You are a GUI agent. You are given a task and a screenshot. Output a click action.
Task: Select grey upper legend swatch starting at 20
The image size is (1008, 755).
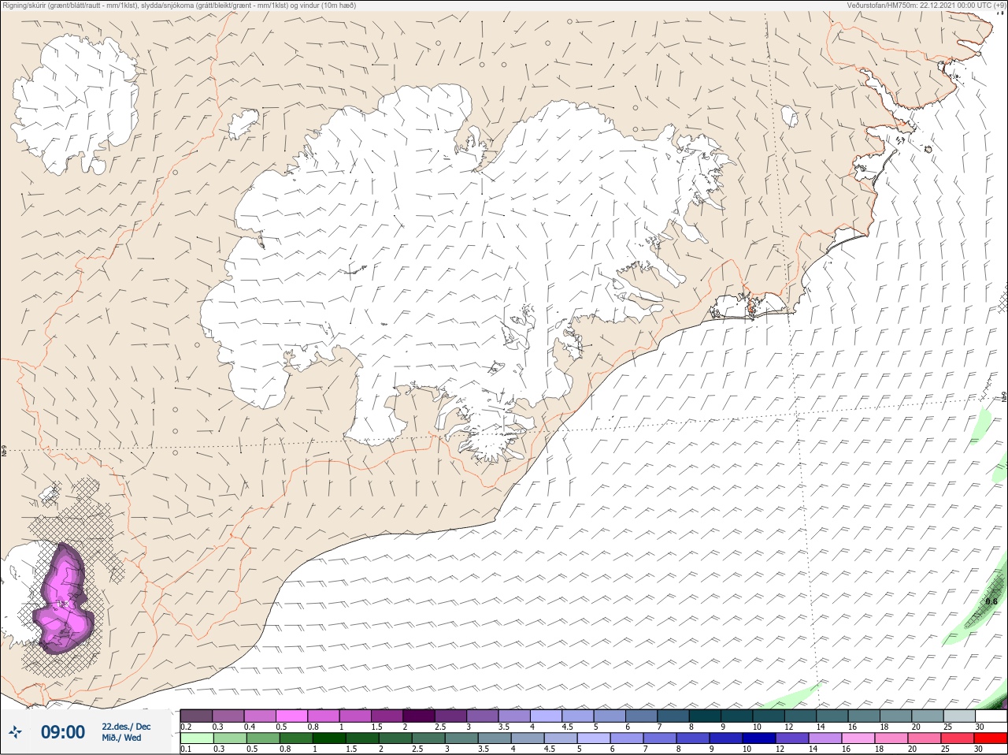point(928,716)
